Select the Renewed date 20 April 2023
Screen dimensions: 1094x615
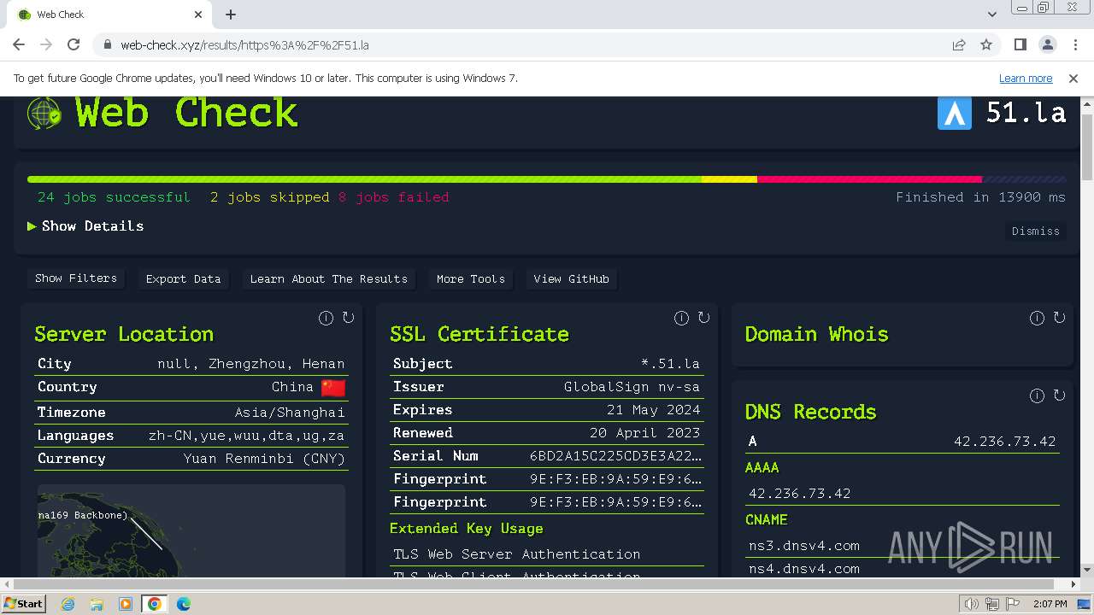(x=645, y=433)
